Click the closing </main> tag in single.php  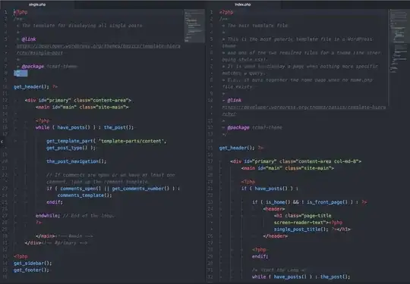point(46,236)
